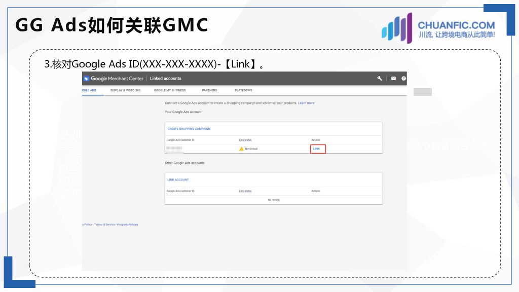Open the wrench tools menu icon
This screenshot has height=292, width=519.
pos(380,79)
